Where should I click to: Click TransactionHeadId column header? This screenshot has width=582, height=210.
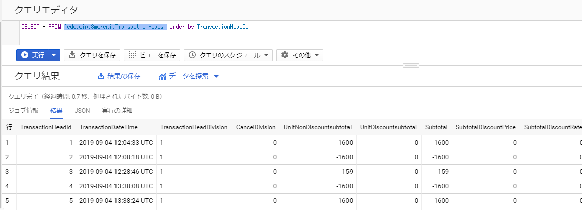pyautogui.click(x=46, y=127)
